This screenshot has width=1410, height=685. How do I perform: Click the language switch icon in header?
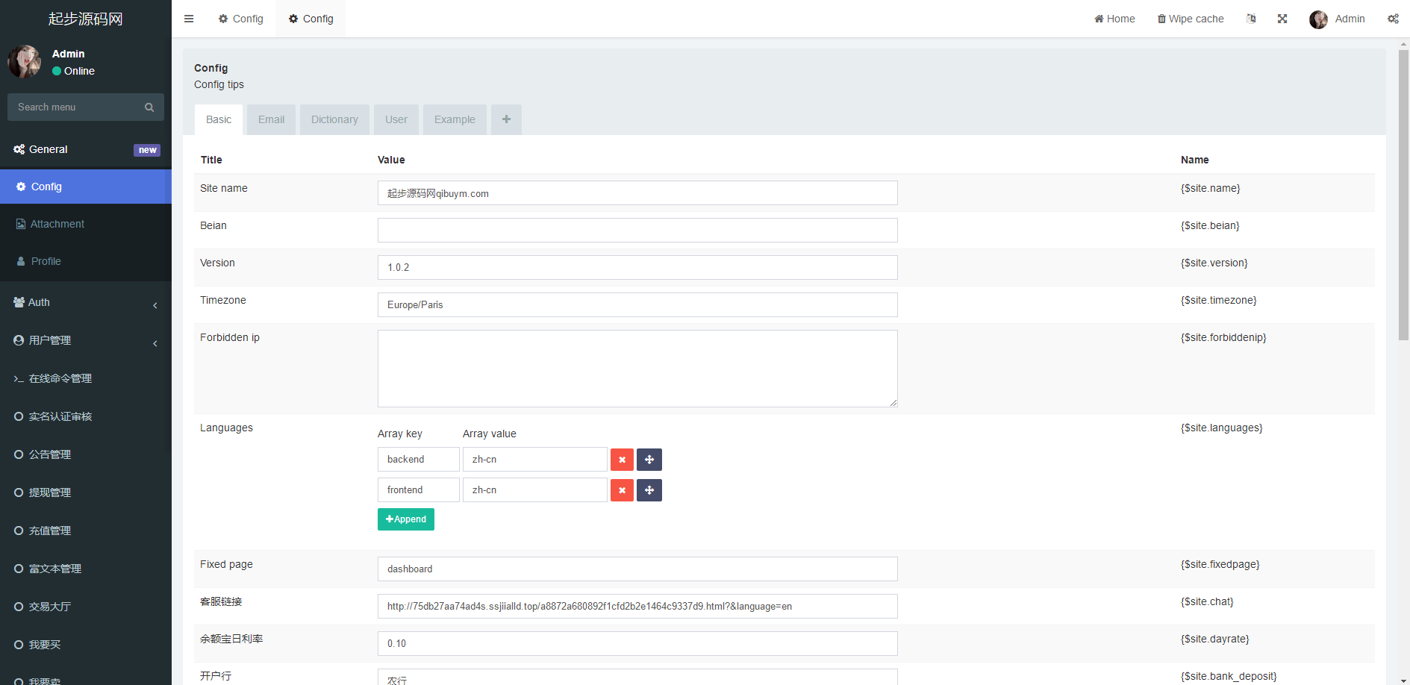[1251, 19]
